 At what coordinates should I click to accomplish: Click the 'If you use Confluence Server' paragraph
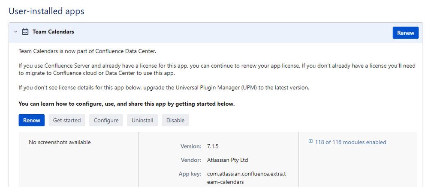217,69
